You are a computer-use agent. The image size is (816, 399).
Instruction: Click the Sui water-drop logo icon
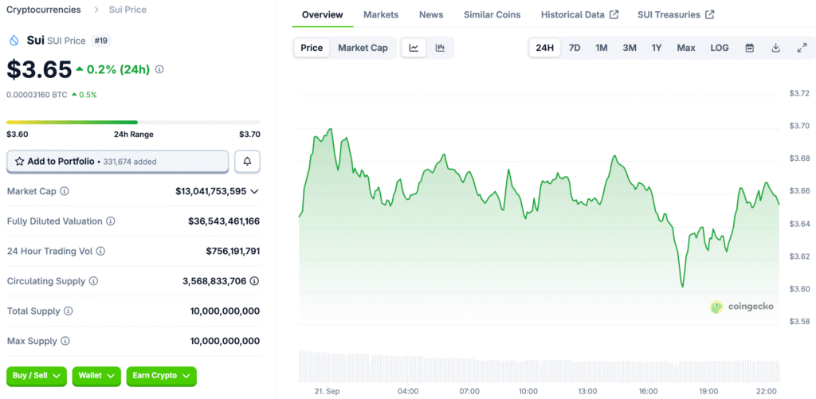[x=14, y=41]
